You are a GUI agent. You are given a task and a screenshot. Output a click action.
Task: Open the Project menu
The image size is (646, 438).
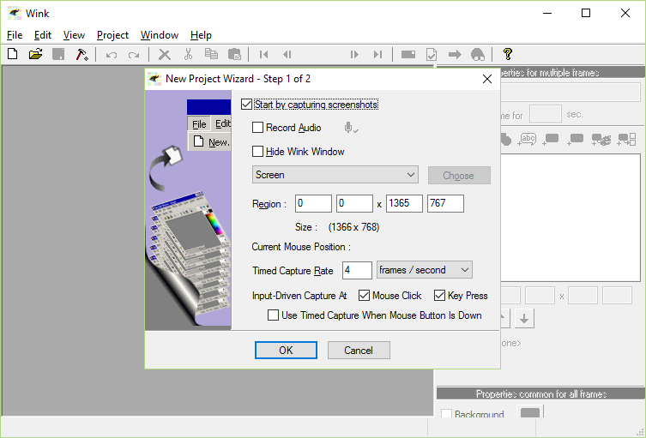(x=112, y=35)
